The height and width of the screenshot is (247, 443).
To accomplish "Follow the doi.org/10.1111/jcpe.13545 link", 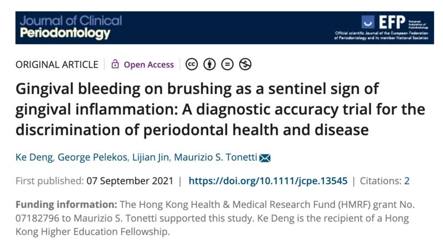I will (x=268, y=181).
